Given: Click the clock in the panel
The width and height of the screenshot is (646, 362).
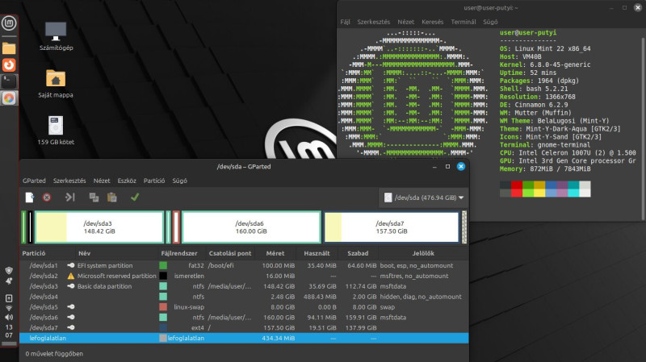Looking at the screenshot, I should pyautogui.click(x=9, y=331).
